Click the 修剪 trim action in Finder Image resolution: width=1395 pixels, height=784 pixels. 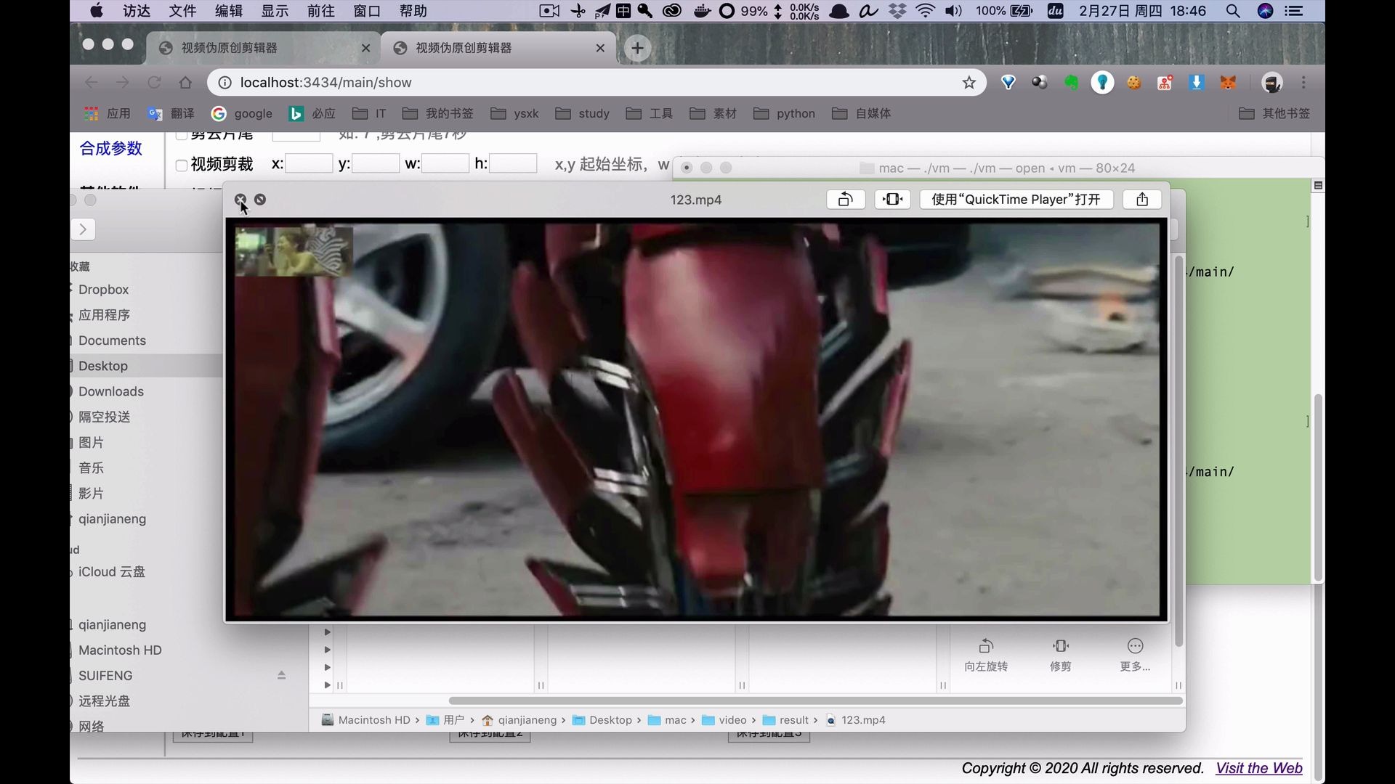click(x=1060, y=646)
